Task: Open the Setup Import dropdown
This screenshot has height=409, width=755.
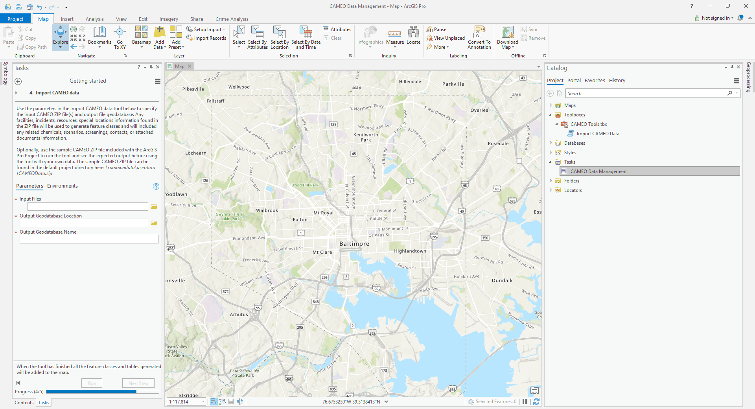Action: (206, 29)
